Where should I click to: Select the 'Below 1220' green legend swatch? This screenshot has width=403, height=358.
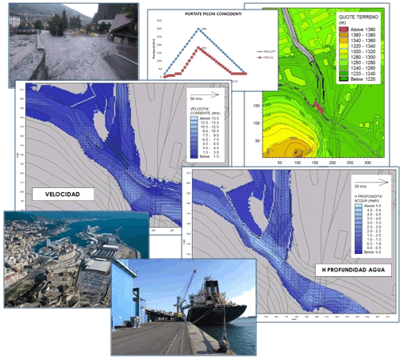point(344,79)
